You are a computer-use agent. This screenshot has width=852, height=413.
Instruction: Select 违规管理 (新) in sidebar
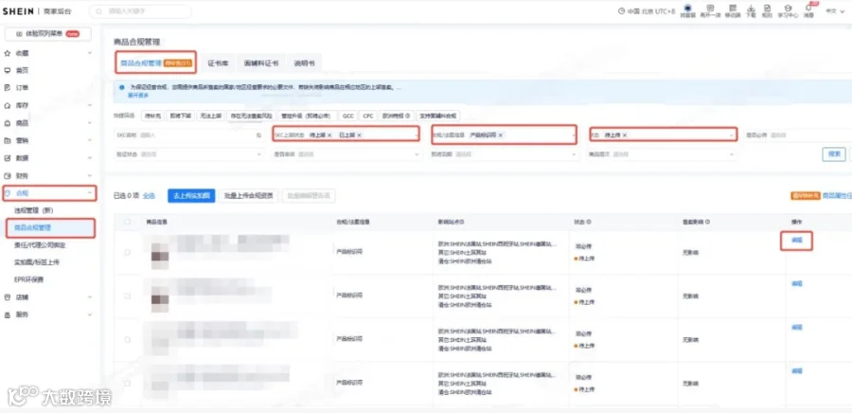pos(34,210)
